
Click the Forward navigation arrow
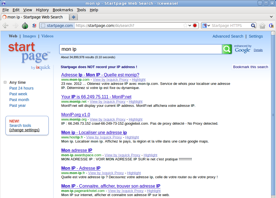click(15, 26)
